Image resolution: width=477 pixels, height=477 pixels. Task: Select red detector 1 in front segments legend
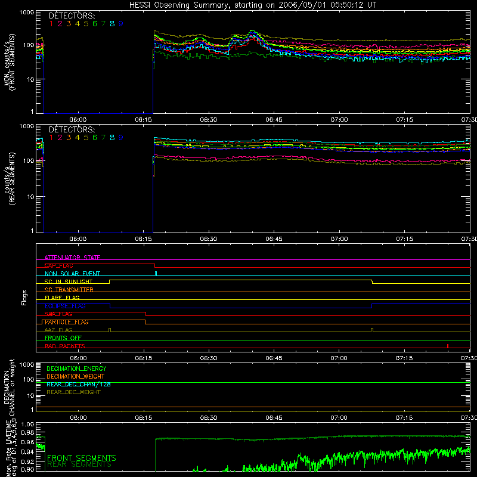point(51,24)
